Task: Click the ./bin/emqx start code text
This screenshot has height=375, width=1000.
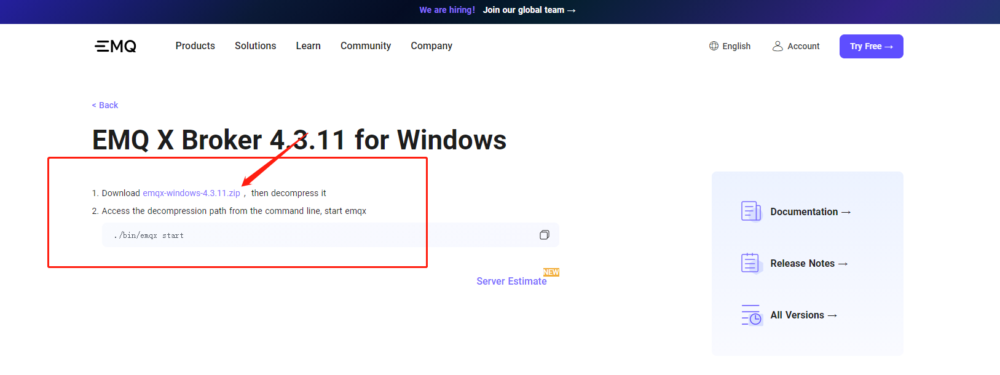Action: click(x=149, y=235)
